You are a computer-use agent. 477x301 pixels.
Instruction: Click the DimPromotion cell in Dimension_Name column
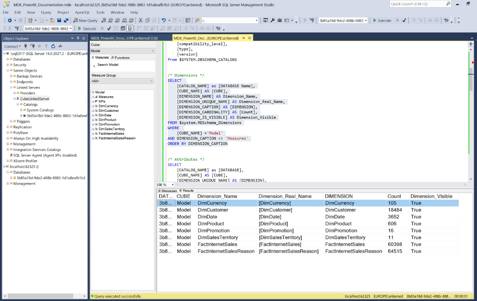(213, 230)
